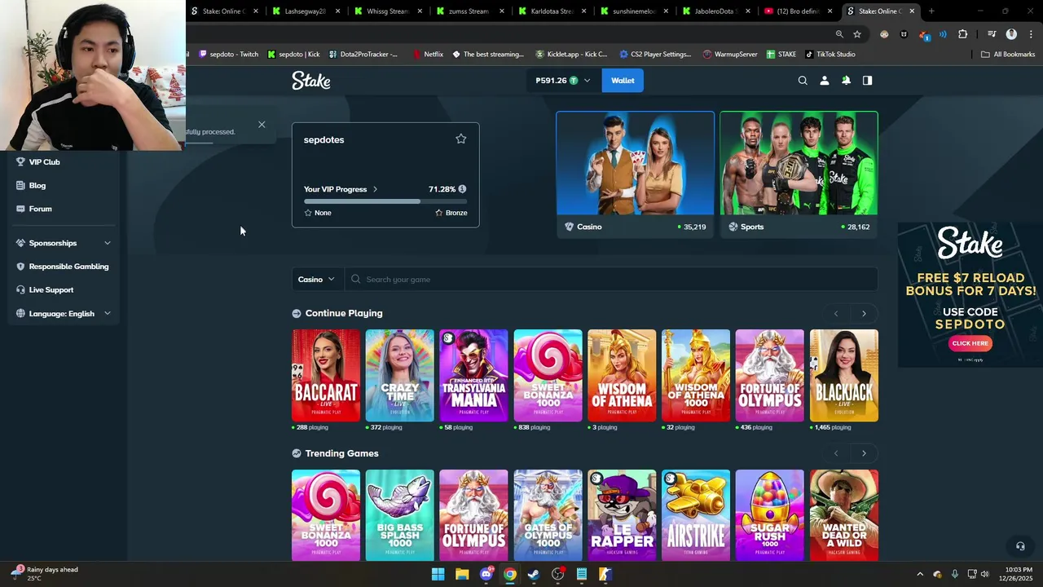The image size is (1043, 587).
Task: Open Transylvania Mania game
Action: [x=473, y=376]
